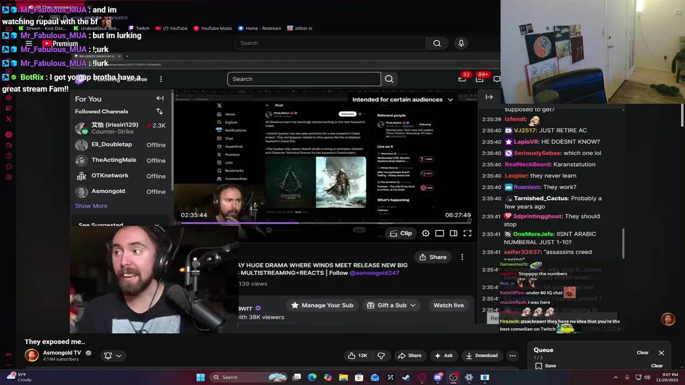The image size is (685, 385).
Task: Expand Intended for certain audiences dropdown
Action: [x=402, y=99]
